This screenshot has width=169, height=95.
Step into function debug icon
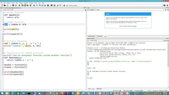40,5
